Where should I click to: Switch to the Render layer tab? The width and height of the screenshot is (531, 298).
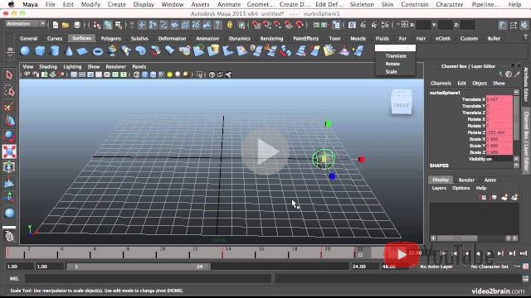point(466,180)
